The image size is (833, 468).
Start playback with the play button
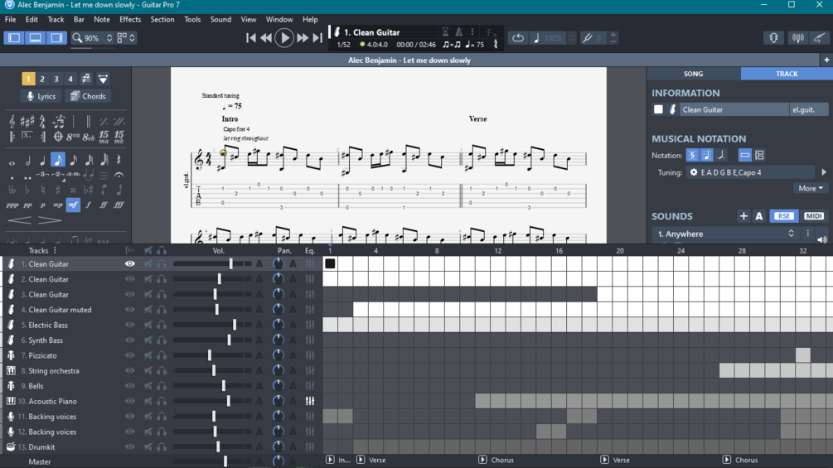tap(284, 37)
